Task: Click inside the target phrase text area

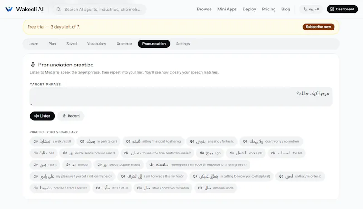Action: [x=181, y=97]
